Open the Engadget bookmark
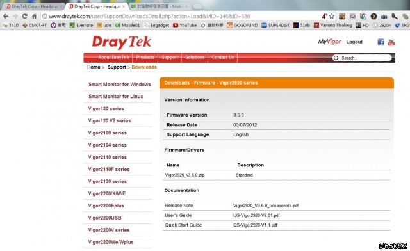410x251 pixels. coord(156,25)
